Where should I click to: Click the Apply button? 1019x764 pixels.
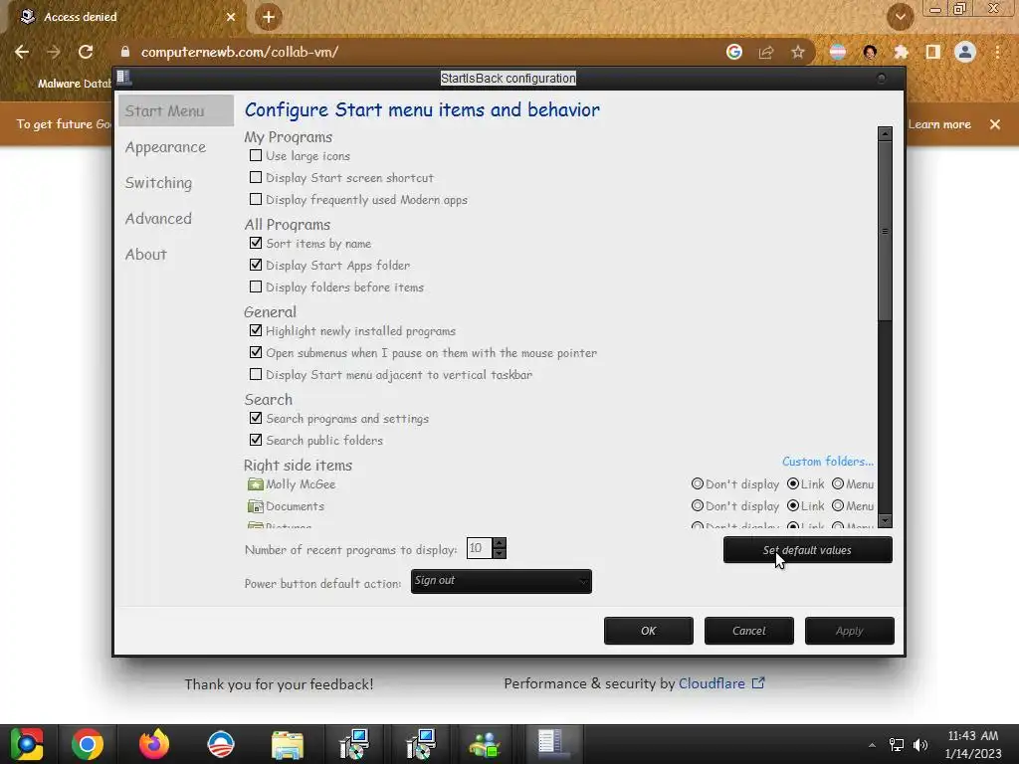pos(850,631)
